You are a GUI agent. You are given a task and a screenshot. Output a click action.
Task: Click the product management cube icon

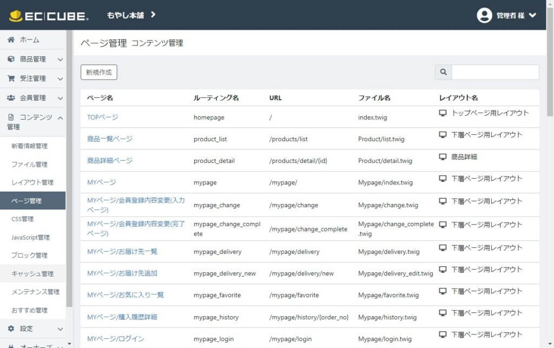click(x=11, y=59)
